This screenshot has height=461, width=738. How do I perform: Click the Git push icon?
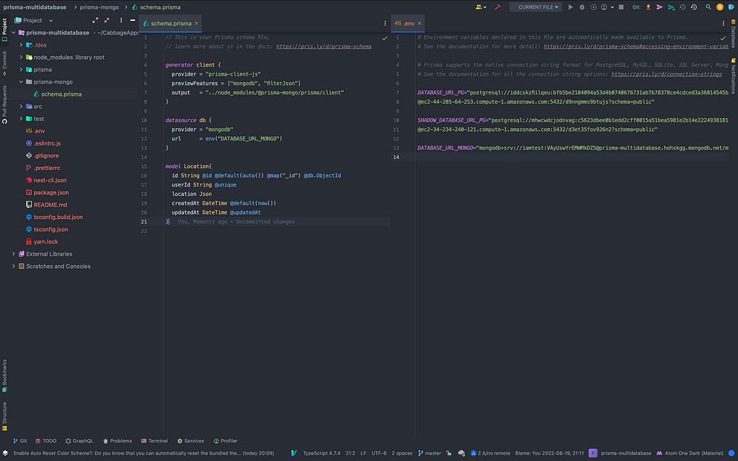671,7
